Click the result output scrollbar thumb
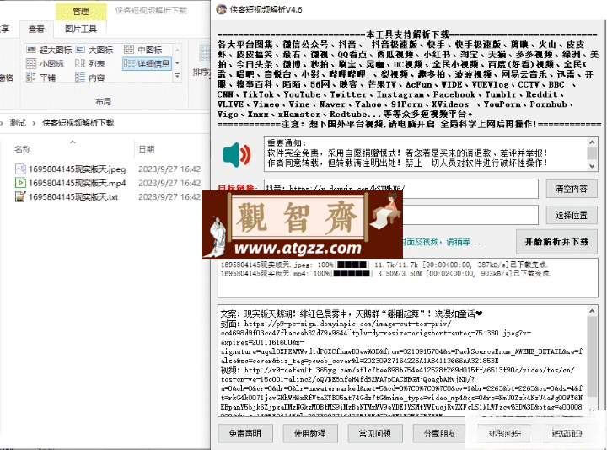Image resolution: width=607 pixels, height=450 pixels. click(x=592, y=356)
